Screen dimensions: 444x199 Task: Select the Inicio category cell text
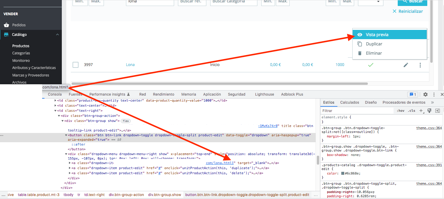[215, 65]
